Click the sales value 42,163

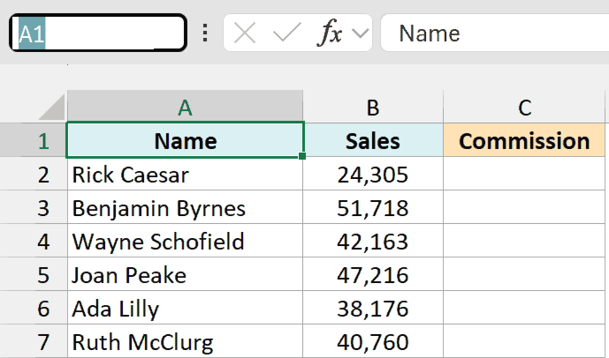click(x=373, y=241)
